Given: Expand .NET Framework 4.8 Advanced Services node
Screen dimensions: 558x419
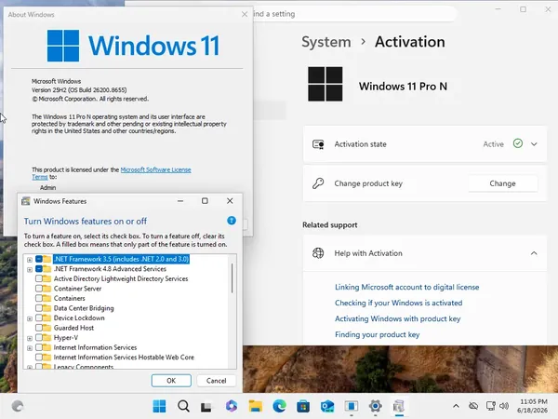Looking at the screenshot, I should [30, 269].
